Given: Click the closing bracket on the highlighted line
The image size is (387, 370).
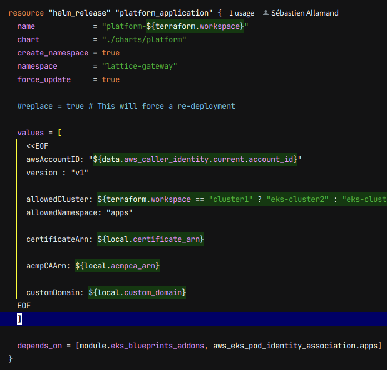Looking at the screenshot, I should point(19,319).
